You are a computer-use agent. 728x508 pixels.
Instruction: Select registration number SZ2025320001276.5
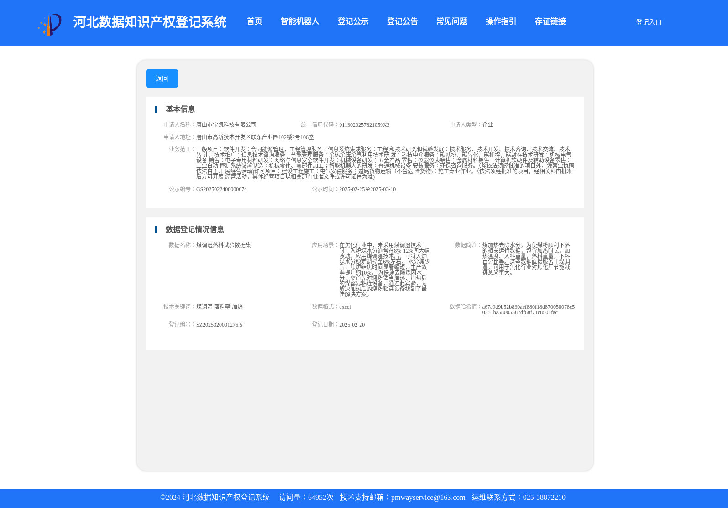[219, 325]
